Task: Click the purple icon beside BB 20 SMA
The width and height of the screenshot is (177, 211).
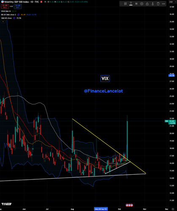Action: pos(19,15)
